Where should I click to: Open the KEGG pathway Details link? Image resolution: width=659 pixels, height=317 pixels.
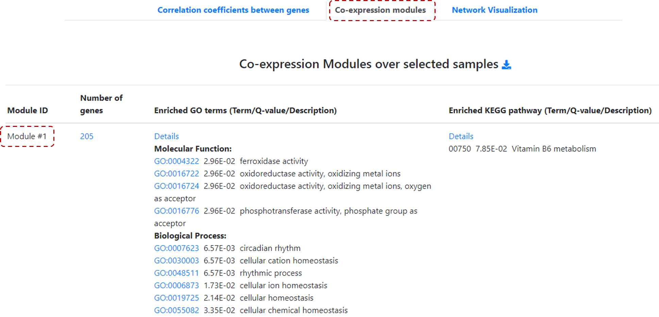tap(461, 136)
